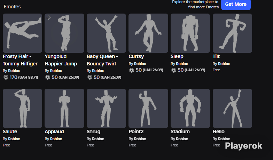This screenshot has width=273, height=160.
Task: Select the Sleep emote thumbnail
Action: click(x=190, y=33)
